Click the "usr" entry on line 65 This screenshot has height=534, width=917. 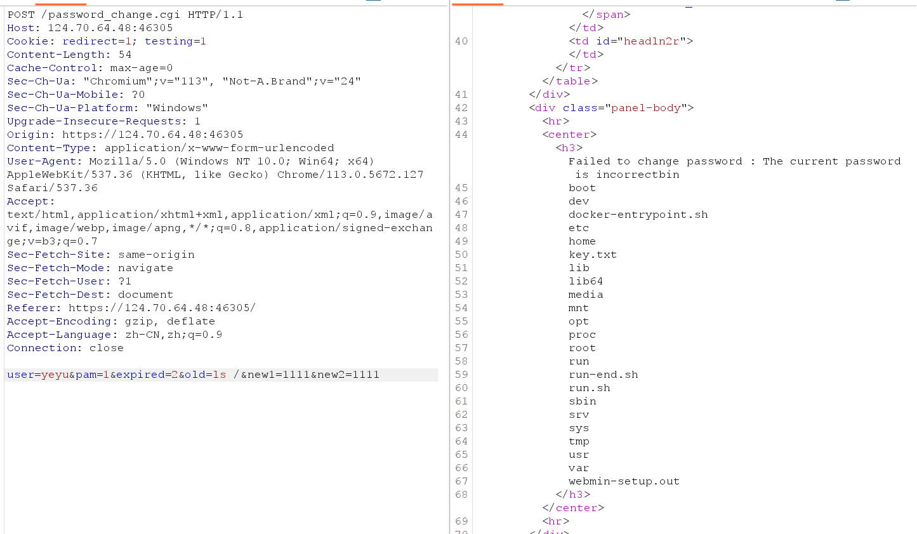579,455
